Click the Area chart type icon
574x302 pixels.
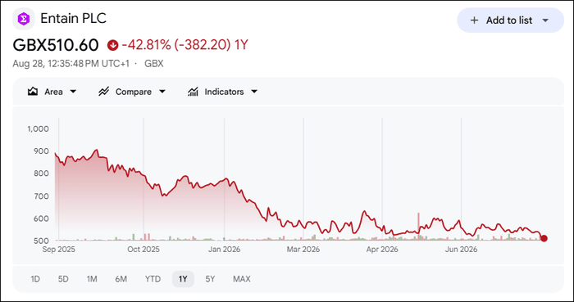[33, 92]
